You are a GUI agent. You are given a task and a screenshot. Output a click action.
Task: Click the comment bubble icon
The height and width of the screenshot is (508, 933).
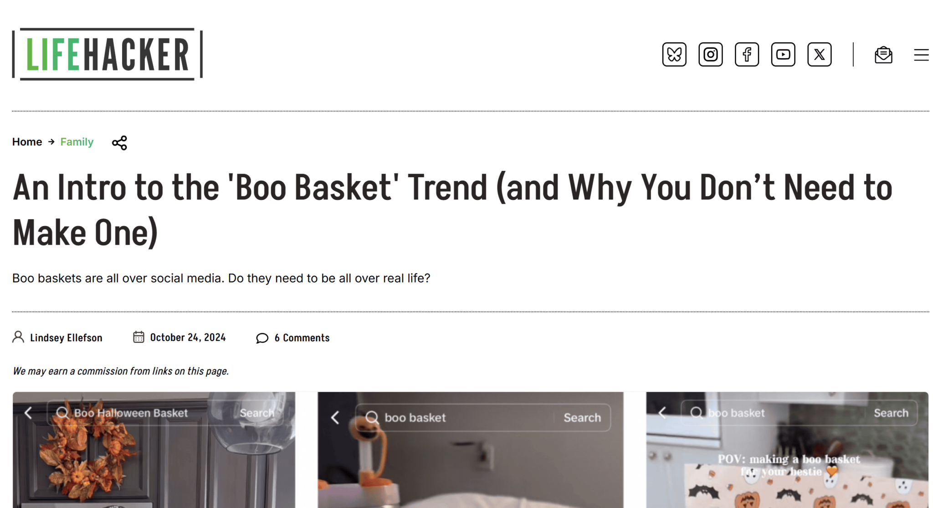coord(262,338)
